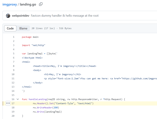Viewport: 157px width, 119px height.
Task: Open line 17 actions ellipsis menu
Action: (x=8, y=103)
